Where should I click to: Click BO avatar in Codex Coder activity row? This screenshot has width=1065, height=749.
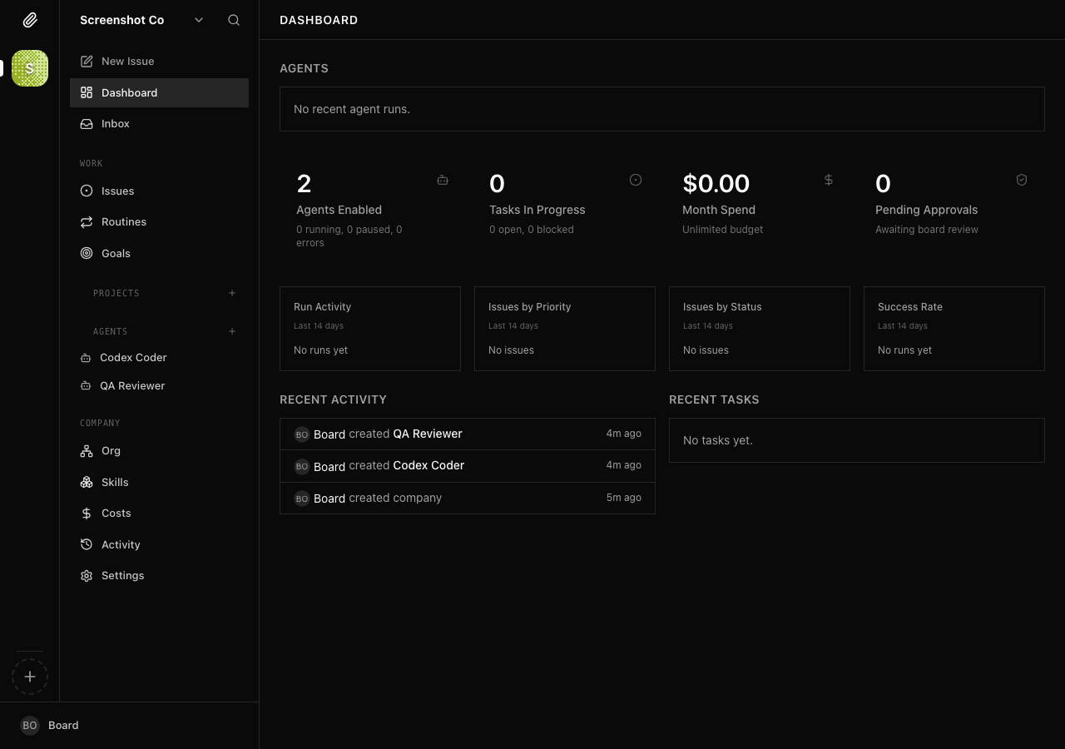point(302,466)
